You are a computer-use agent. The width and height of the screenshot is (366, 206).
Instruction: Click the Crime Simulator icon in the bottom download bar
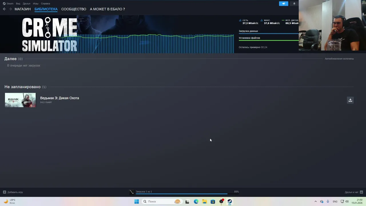[x=132, y=192]
